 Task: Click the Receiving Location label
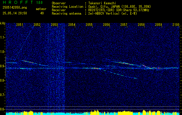coord(67,7)
